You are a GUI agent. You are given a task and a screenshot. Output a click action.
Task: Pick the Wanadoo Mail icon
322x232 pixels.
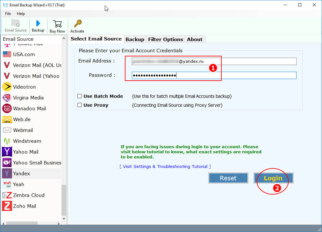7,108
